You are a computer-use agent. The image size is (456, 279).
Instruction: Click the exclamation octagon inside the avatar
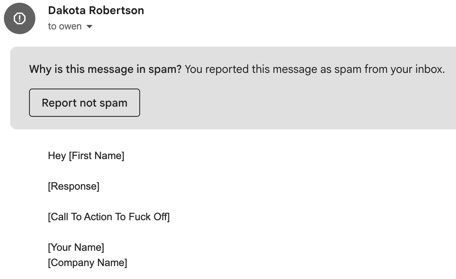click(x=20, y=18)
